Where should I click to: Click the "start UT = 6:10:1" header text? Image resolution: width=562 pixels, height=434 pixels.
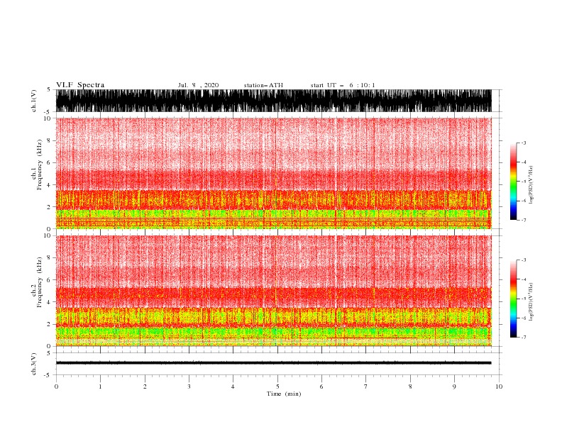pyautogui.click(x=343, y=85)
